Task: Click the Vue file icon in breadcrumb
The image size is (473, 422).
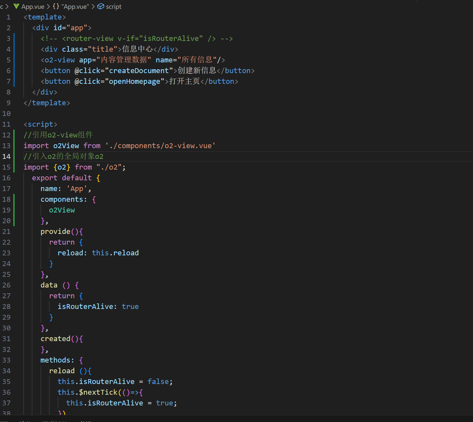Action: point(16,6)
